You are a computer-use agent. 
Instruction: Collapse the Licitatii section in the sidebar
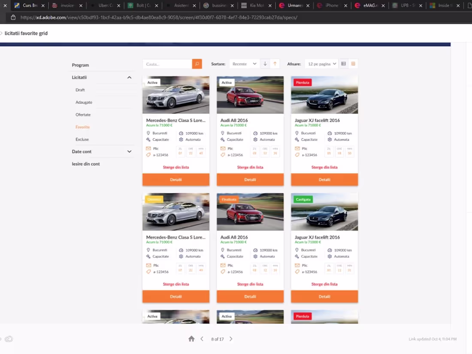click(x=129, y=77)
